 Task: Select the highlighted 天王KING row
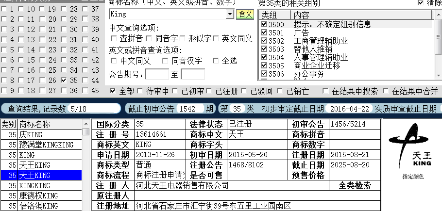41,175
